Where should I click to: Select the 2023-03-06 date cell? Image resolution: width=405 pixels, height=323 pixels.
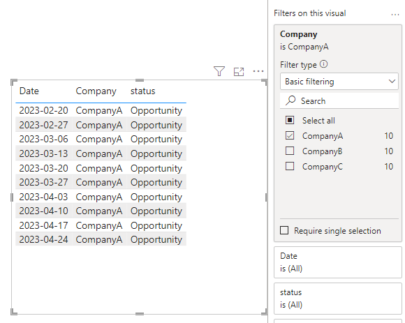coord(43,139)
